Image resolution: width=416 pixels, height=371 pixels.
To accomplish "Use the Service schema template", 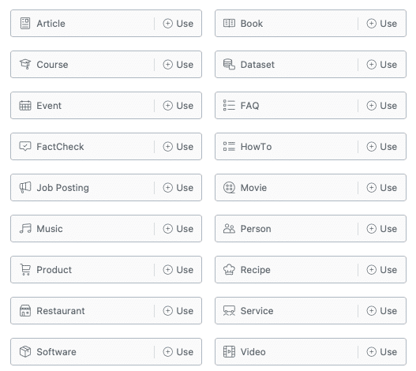I will pos(382,310).
